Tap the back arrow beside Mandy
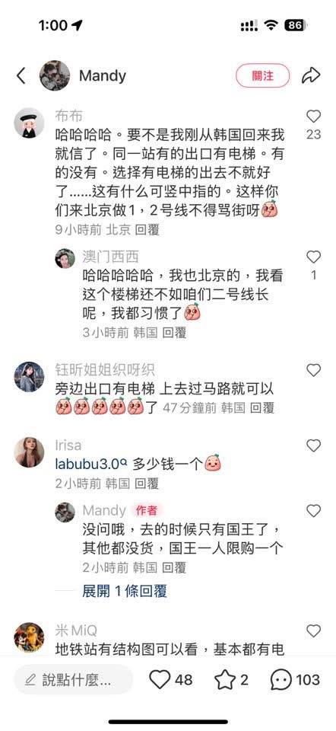336x731 pixels. tap(21, 75)
